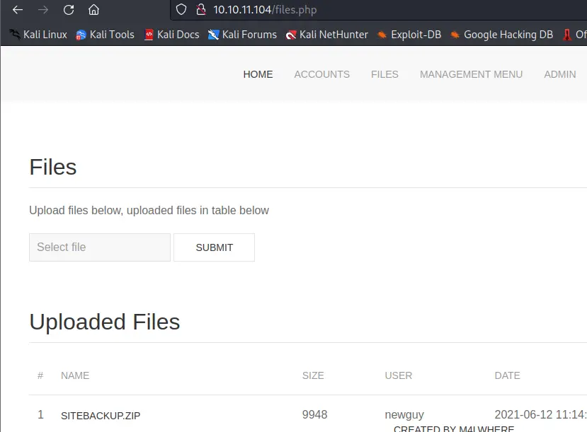Click the SIZE column header
The image size is (587, 432).
pos(313,375)
